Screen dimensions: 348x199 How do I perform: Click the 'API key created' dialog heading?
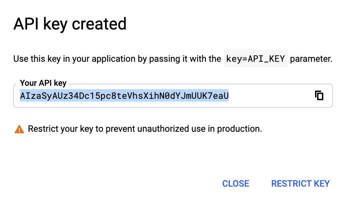[x=70, y=24]
